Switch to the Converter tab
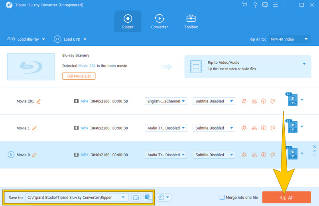This screenshot has height=206, width=319. (x=159, y=22)
